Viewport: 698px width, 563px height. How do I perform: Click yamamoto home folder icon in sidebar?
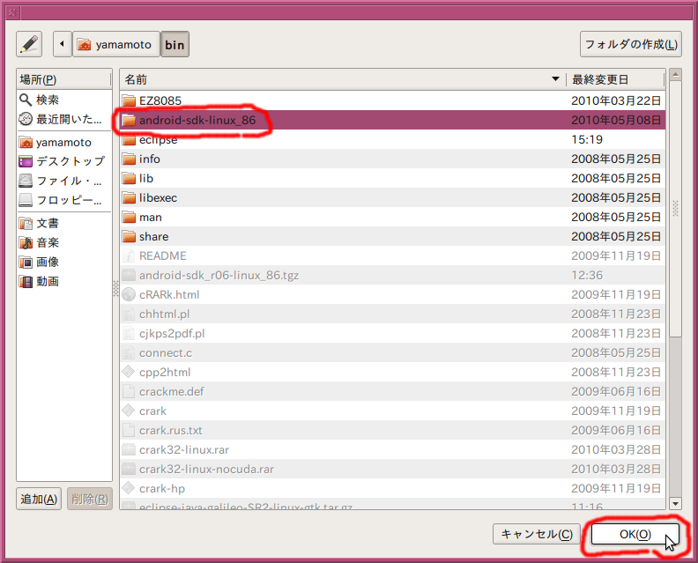[x=26, y=143]
